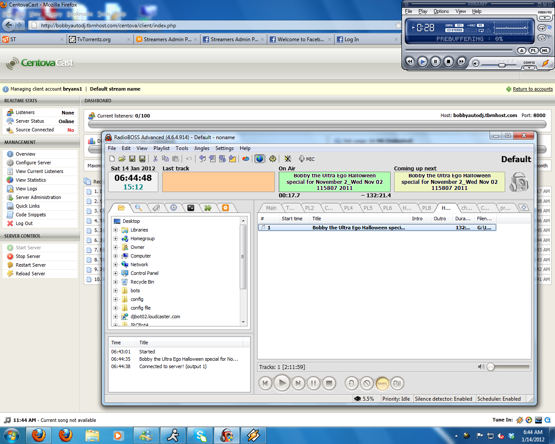Expand the bots folder node
The width and height of the screenshot is (555, 444).
[116, 291]
